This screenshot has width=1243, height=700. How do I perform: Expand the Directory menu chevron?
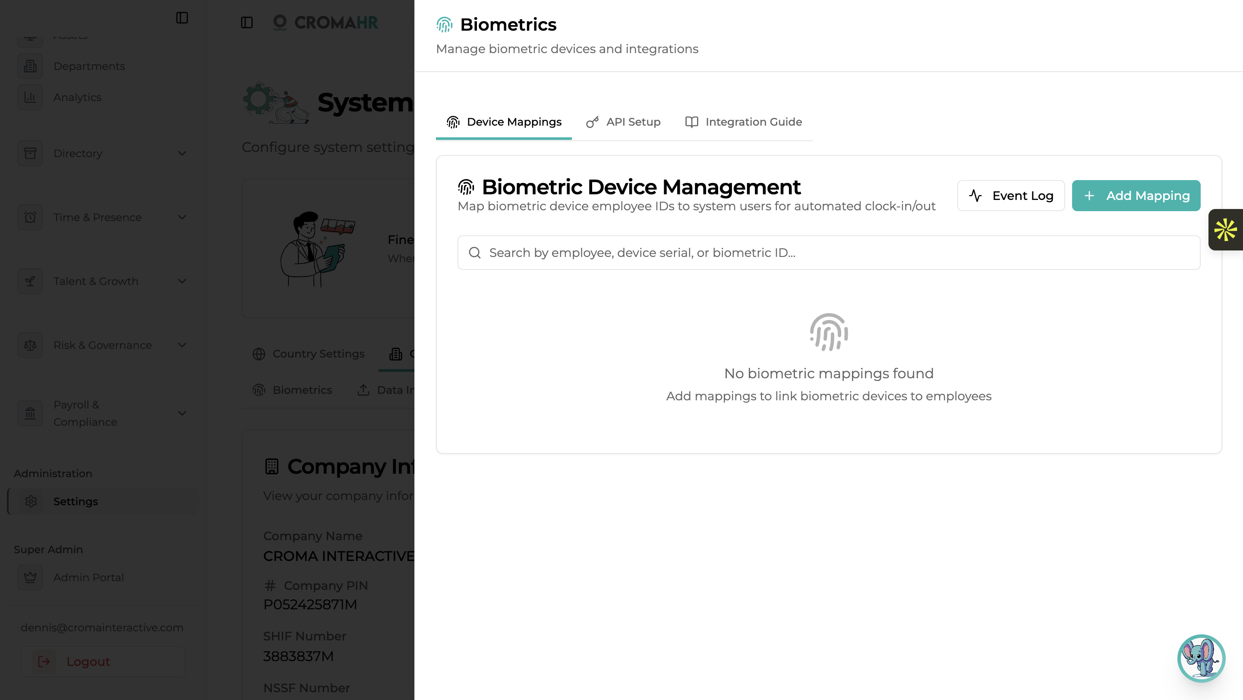click(182, 154)
